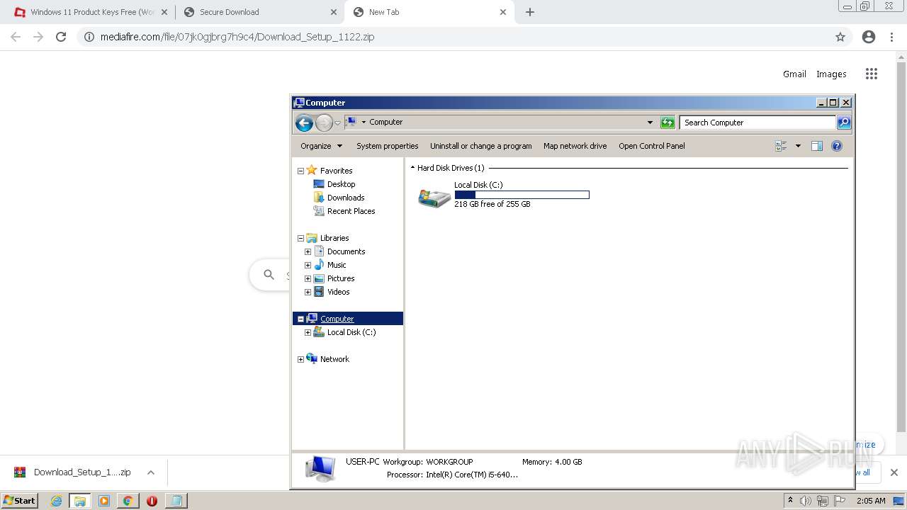Image resolution: width=907 pixels, height=510 pixels.
Task: Toggle the preview pane icon
Action: pyautogui.click(x=816, y=146)
